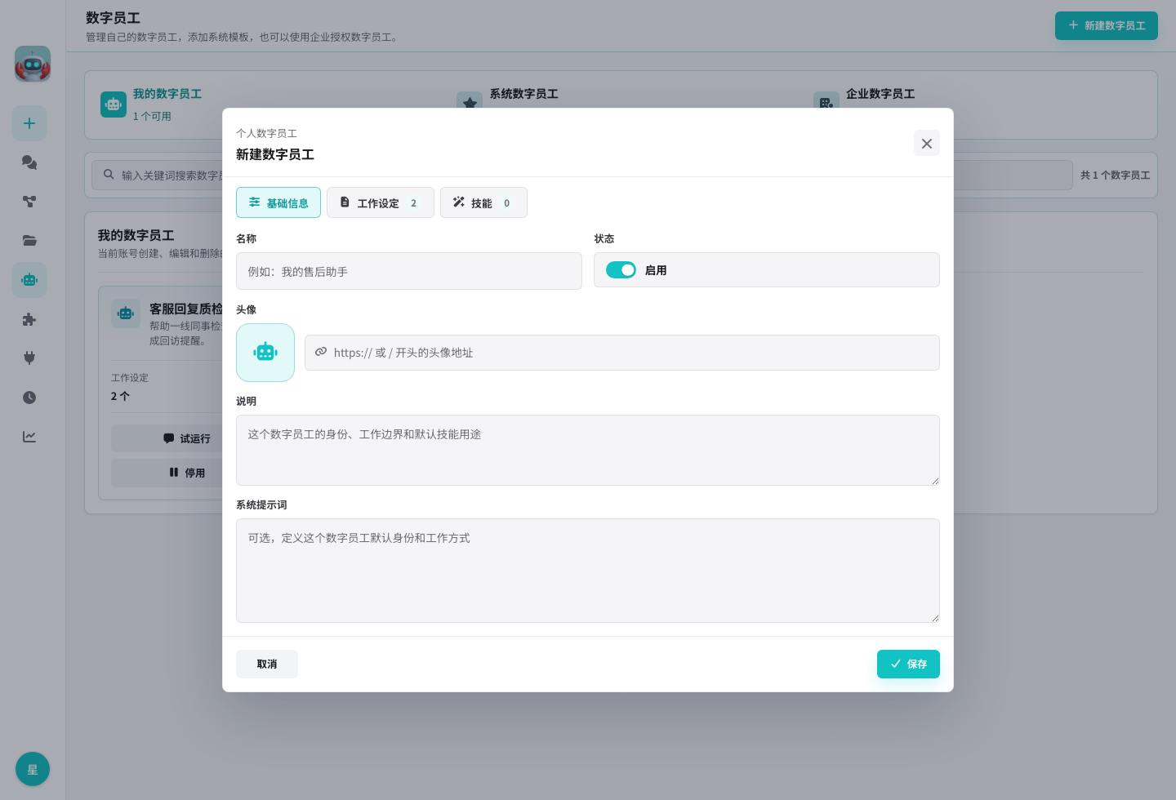The width and height of the screenshot is (1176, 800).
Task: Click the 取消 button
Action: click(x=267, y=664)
